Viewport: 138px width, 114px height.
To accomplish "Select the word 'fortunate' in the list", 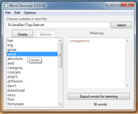I will pyautogui.click(x=32, y=104).
